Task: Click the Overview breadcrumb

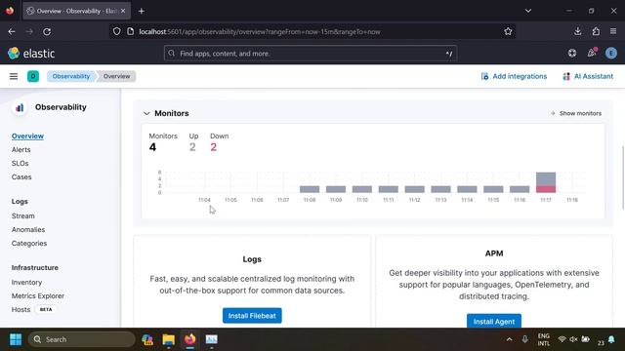Action: (x=116, y=76)
